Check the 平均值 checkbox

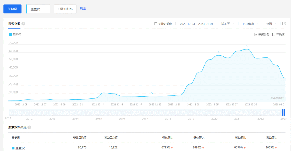274,35
